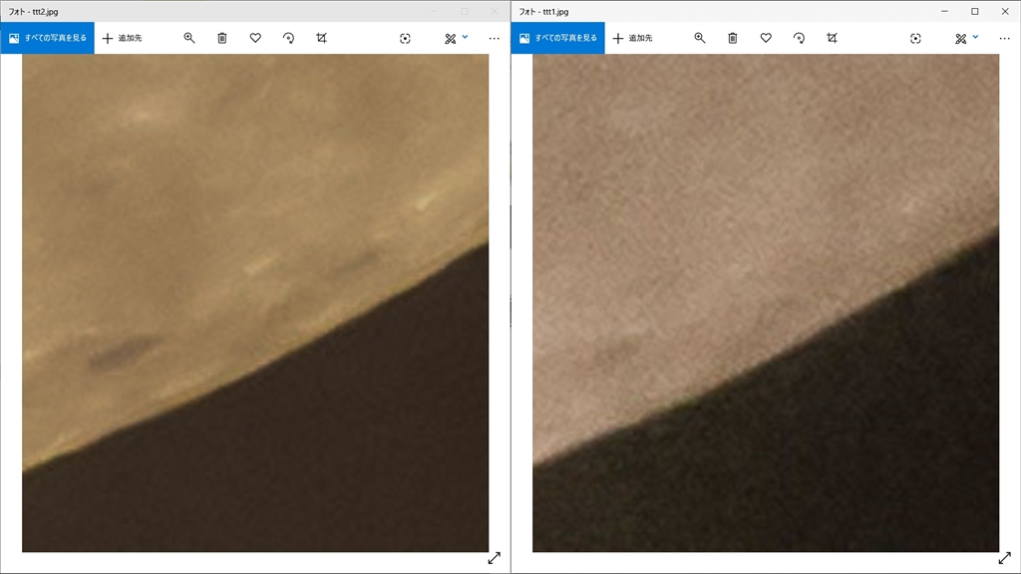1021x574 pixels.
Task: Click the ttt2.jpg window title bar text
Action: 33,12
